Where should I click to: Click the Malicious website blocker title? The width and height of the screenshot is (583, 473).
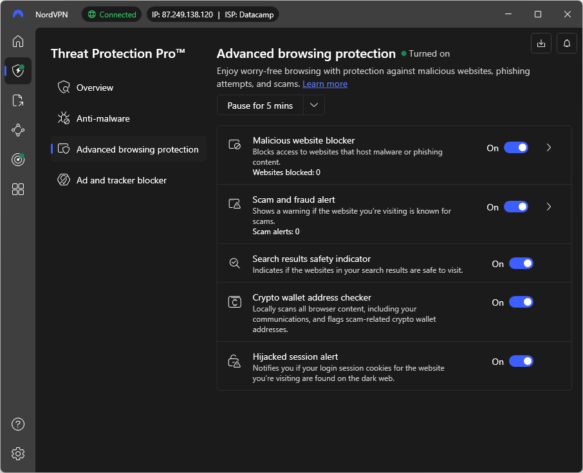[304, 140]
